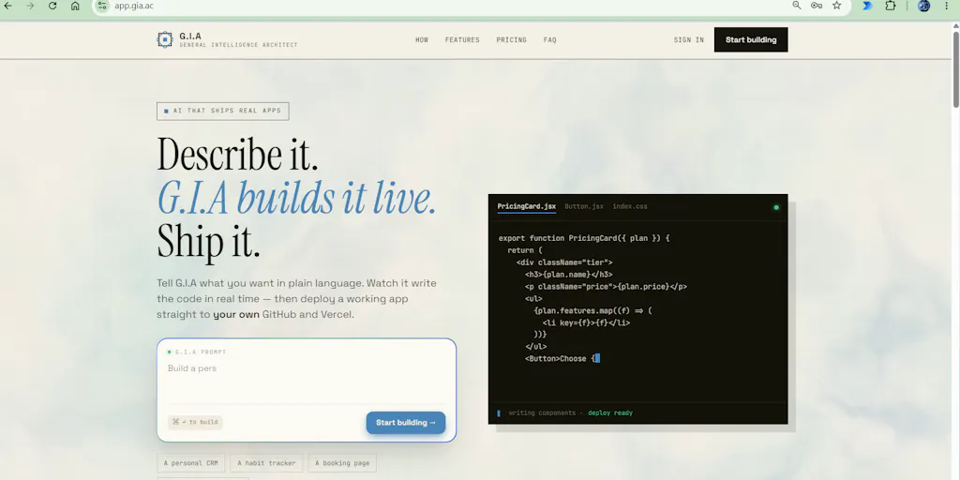Choose the A booking page suggestion
This screenshot has width=960, height=480.
click(342, 463)
